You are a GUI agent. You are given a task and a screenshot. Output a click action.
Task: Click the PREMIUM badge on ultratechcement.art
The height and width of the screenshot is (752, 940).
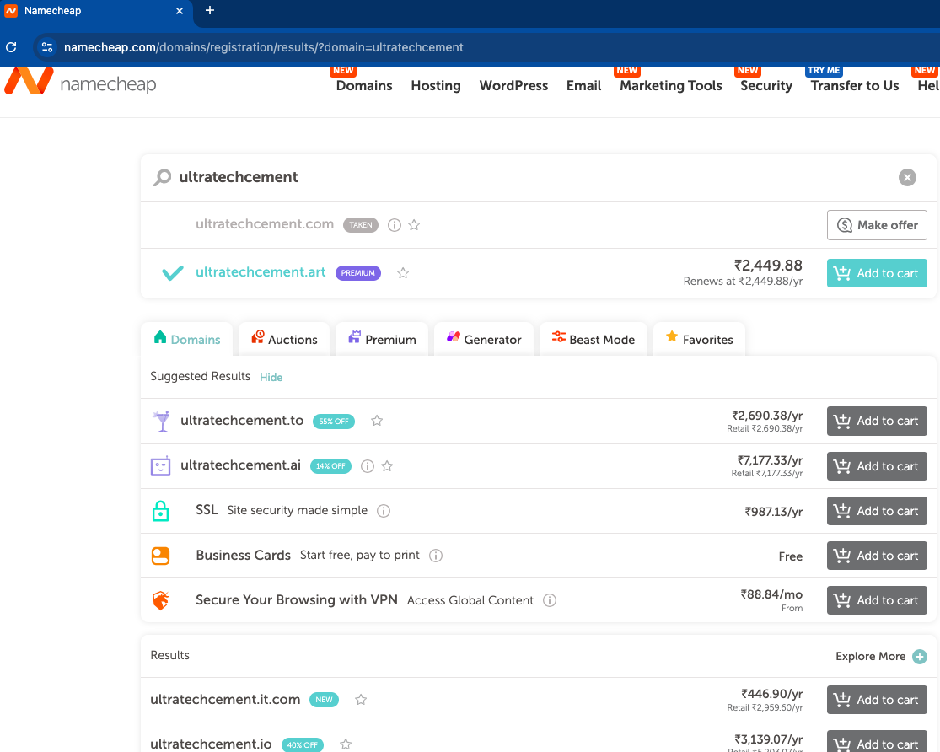(358, 273)
